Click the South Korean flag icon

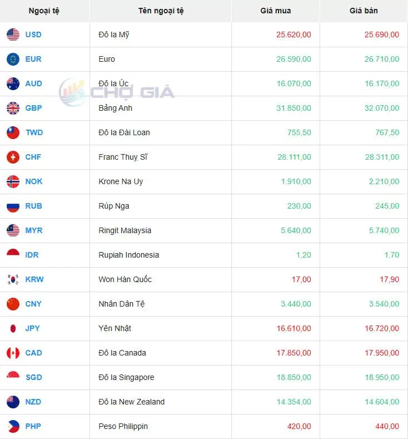(13, 279)
